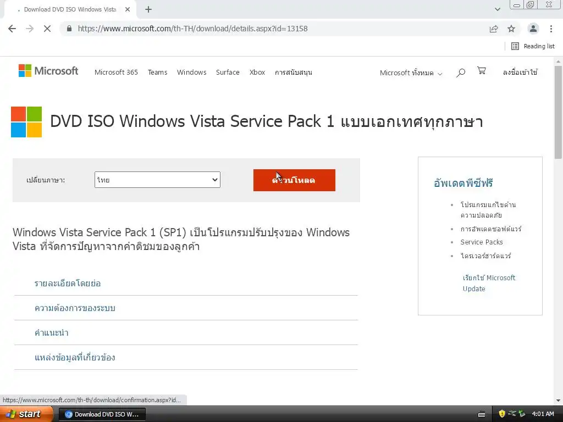
Task: Open the Reading list
Action: pyautogui.click(x=533, y=46)
